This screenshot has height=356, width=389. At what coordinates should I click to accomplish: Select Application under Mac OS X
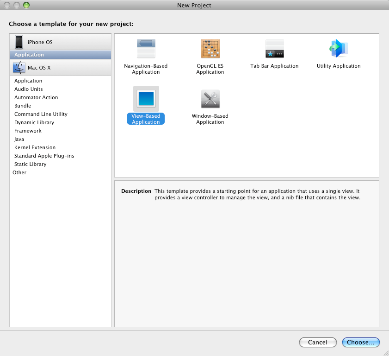pyautogui.click(x=60, y=81)
